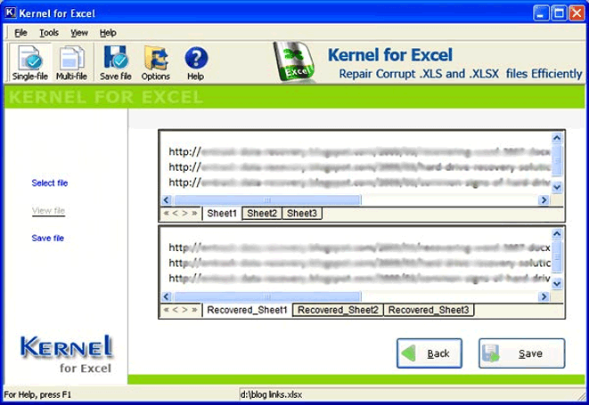Screen dimensions: 589x405
Task: Click the recovered pane horizontal scrollbar thumb
Action: tap(267, 296)
